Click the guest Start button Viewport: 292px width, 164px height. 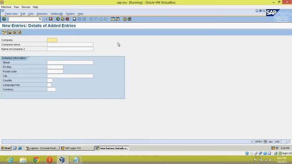(6, 148)
